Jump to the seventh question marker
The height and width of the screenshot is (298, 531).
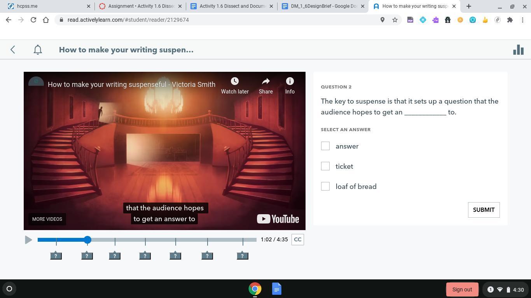[x=243, y=256]
